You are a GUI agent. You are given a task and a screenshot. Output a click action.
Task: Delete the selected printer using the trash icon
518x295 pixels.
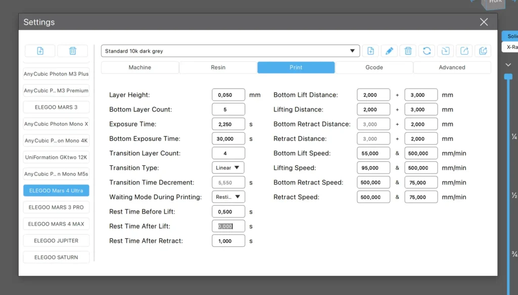tap(72, 51)
